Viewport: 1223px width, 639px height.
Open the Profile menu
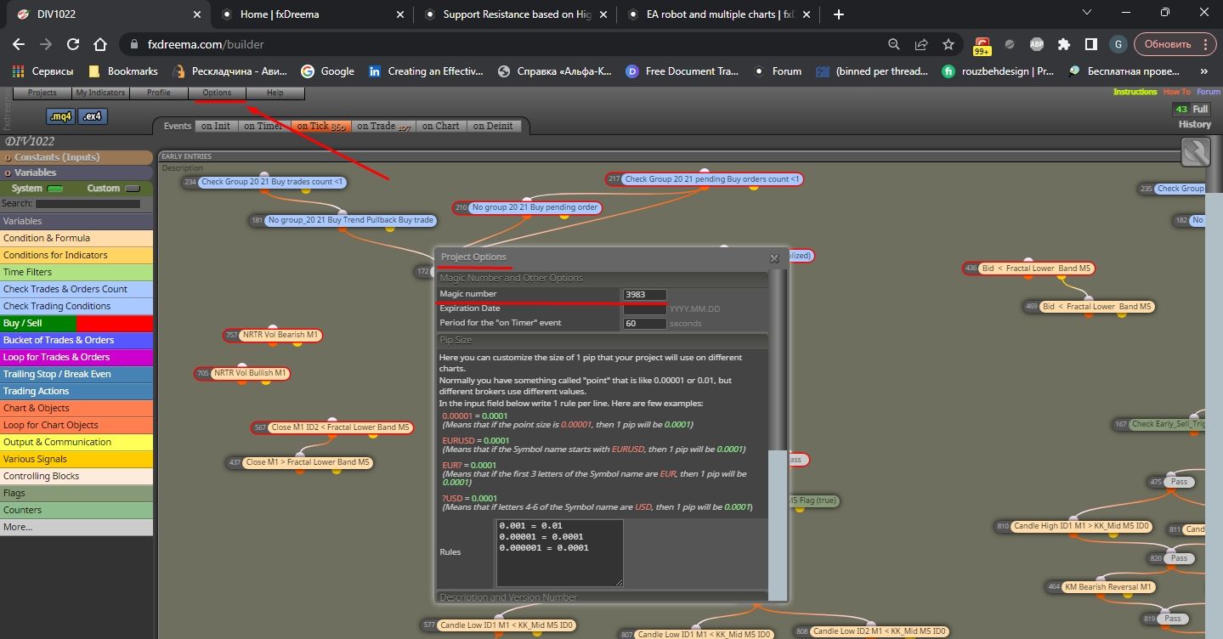point(159,93)
